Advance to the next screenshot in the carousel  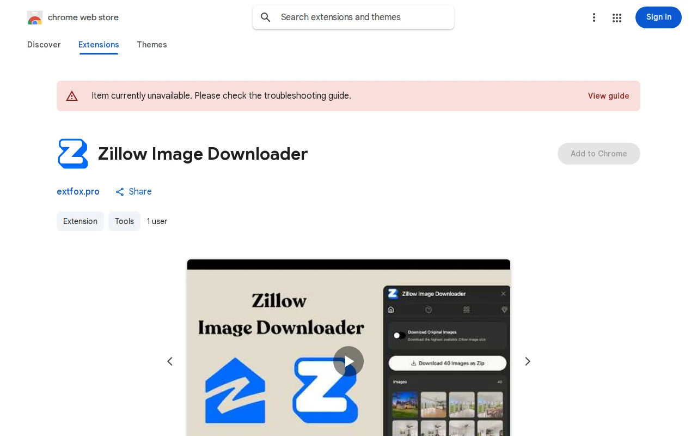pos(527,361)
